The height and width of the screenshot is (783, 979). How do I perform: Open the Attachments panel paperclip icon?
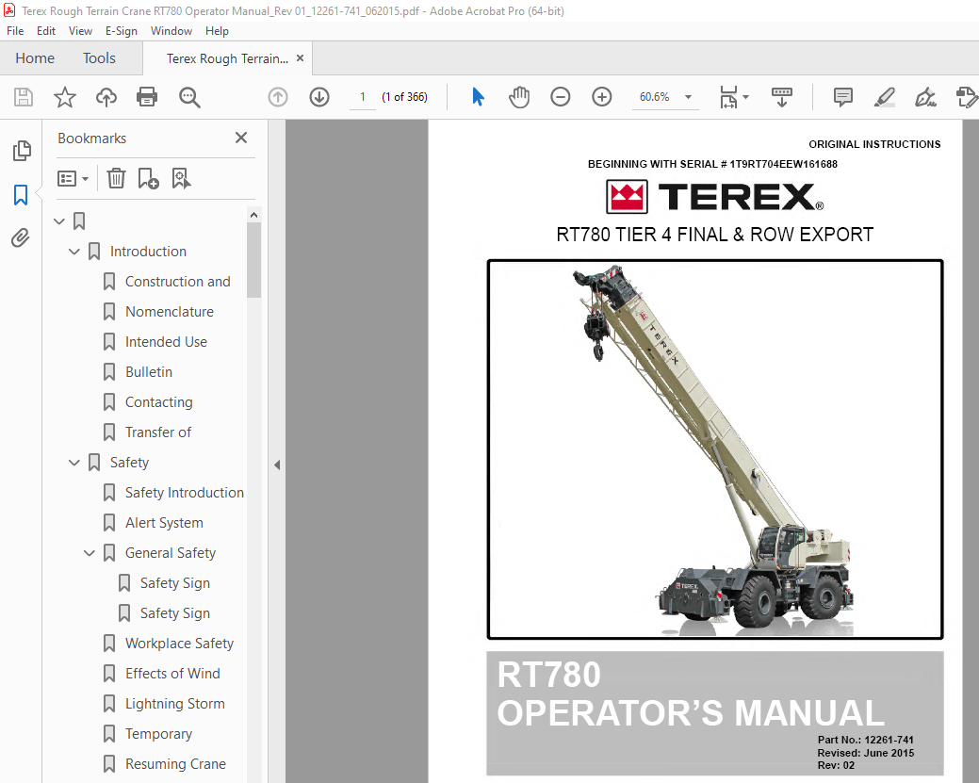21,237
